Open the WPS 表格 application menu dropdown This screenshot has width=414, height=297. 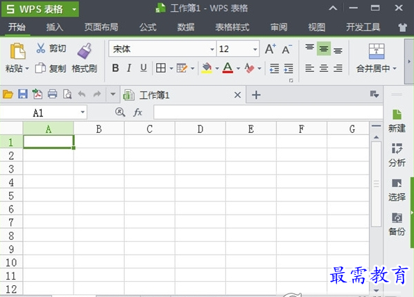click(74, 10)
